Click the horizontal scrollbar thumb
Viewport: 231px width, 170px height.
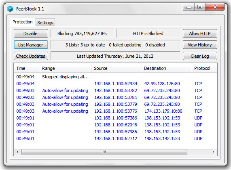(104, 152)
